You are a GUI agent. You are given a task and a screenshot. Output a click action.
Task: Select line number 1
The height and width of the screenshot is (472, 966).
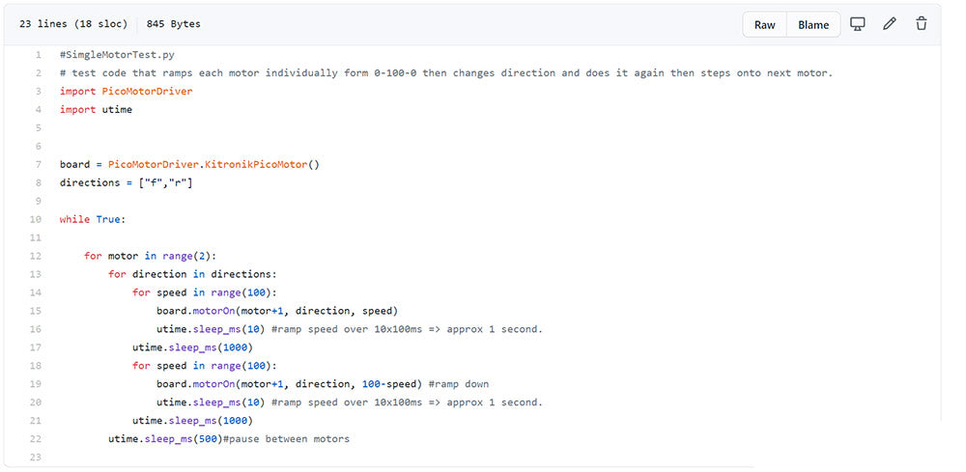(x=38, y=55)
